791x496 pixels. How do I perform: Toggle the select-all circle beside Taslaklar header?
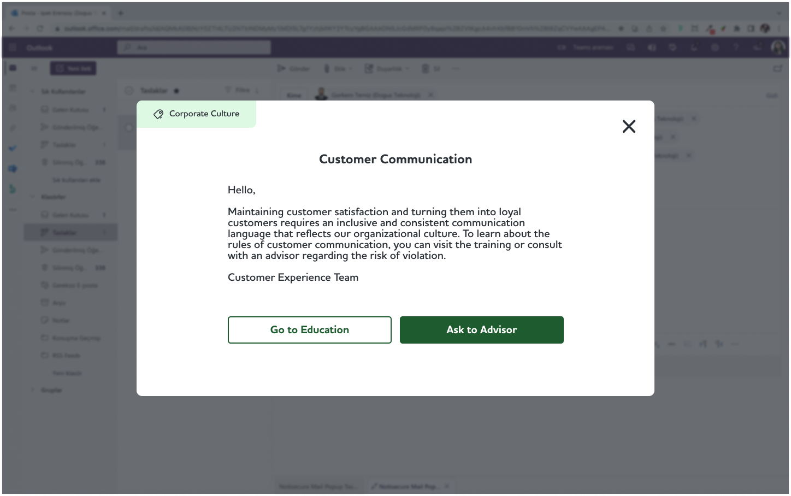pos(129,91)
